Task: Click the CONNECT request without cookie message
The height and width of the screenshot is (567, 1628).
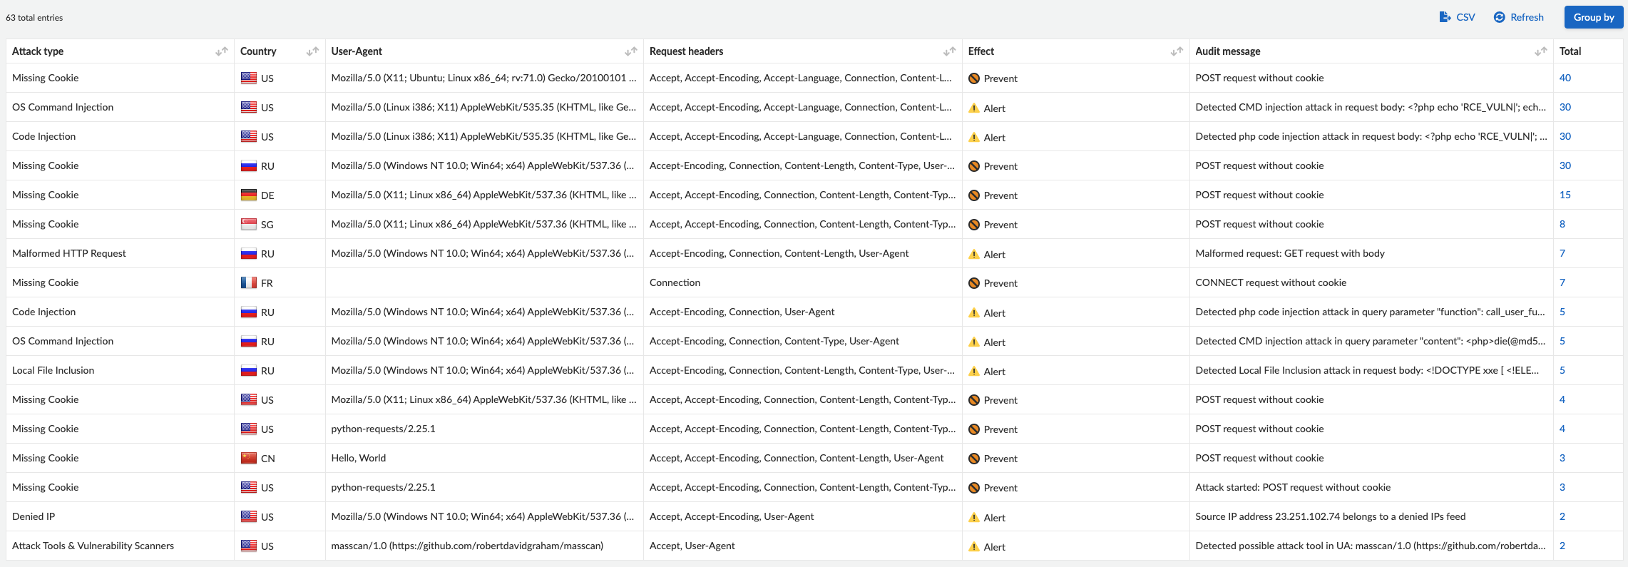Action: [x=1271, y=282]
